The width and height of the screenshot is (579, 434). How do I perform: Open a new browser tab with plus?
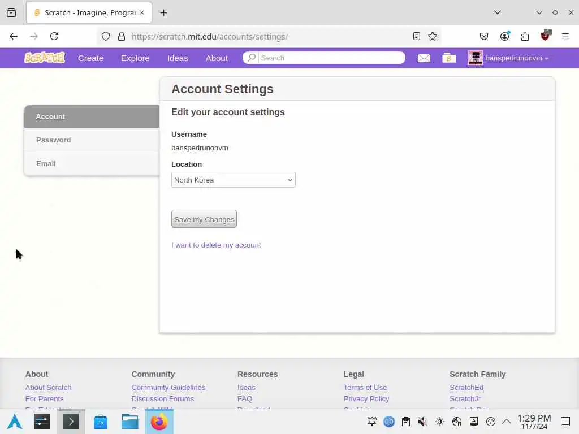pyautogui.click(x=163, y=13)
